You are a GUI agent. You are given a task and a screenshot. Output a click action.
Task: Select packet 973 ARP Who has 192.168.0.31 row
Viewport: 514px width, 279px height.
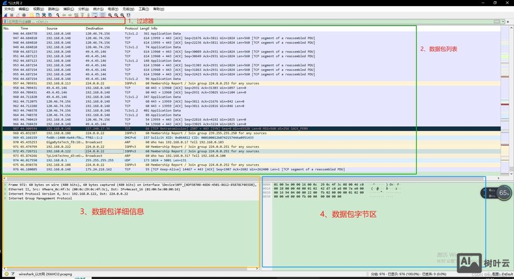251,156
